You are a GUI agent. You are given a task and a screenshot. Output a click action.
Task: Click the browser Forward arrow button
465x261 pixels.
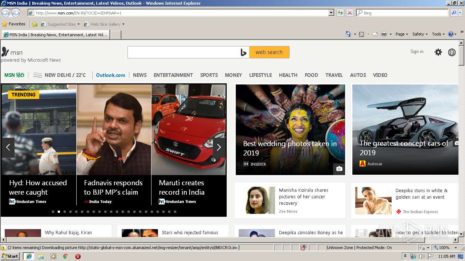[16, 13]
